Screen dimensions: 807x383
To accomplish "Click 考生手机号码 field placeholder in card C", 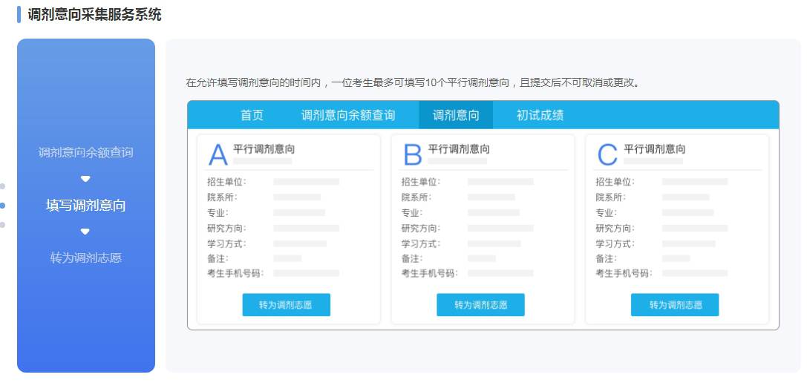I will point(695,273).
